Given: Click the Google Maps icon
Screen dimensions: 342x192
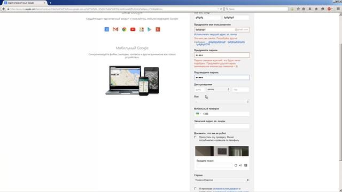Looking at the screenshot, I should 142,29.
